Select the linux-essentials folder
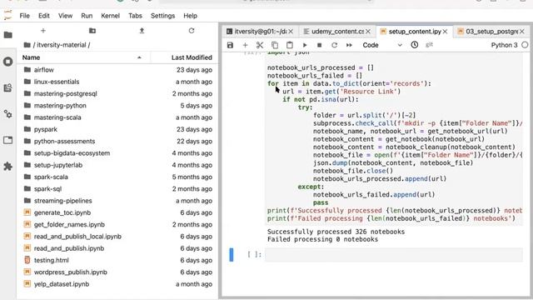This screenshot has height=300, width=533. (118, 82)
